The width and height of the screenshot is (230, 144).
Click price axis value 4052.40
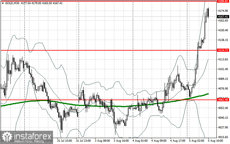point(223,108)
